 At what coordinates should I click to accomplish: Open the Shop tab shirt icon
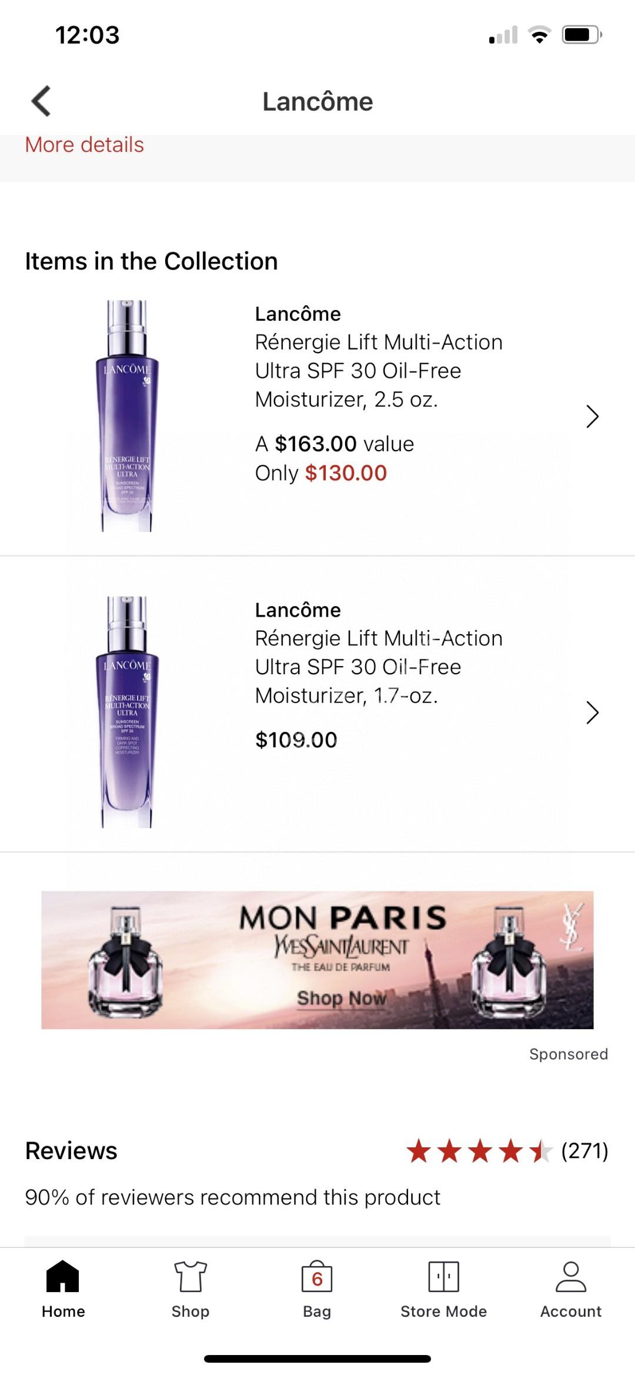coord(190,1277)
